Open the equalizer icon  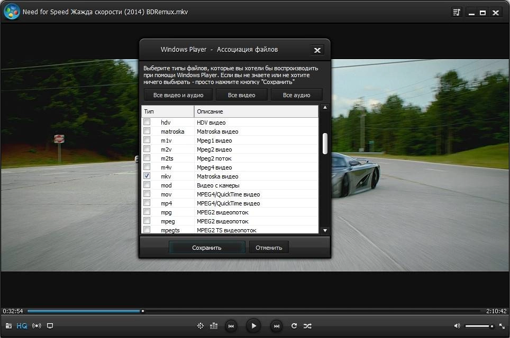point(214,326)
